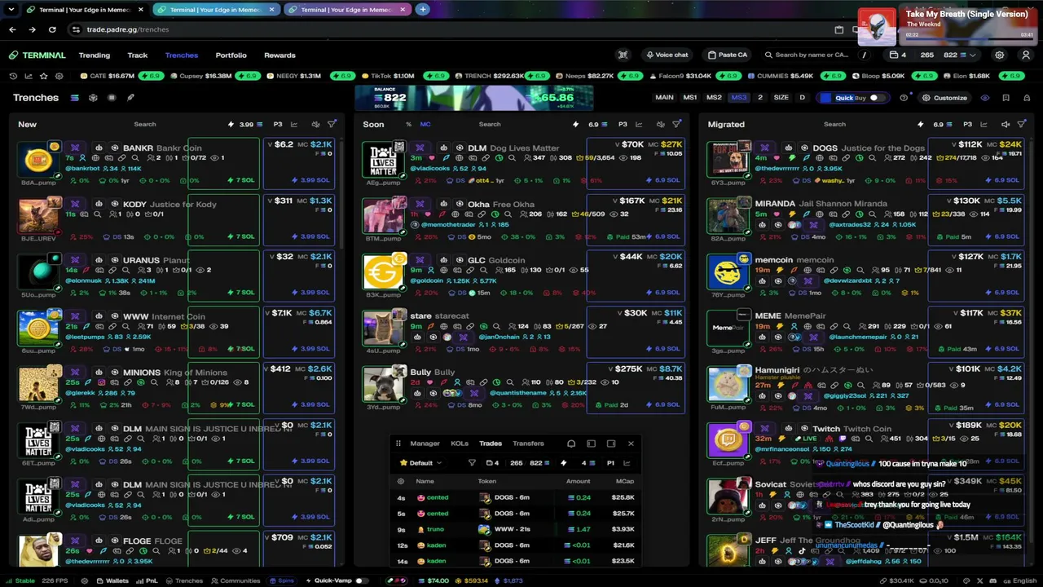This screenshot has width=1043, height=587.
Task: Click the notification bell in Trades panel
Action: pyautogui.click(x=571, y=444)
